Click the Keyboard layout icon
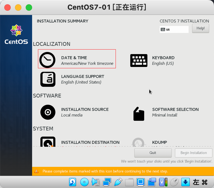This screenshot has width=214, height=188. [x=139, y=60]
